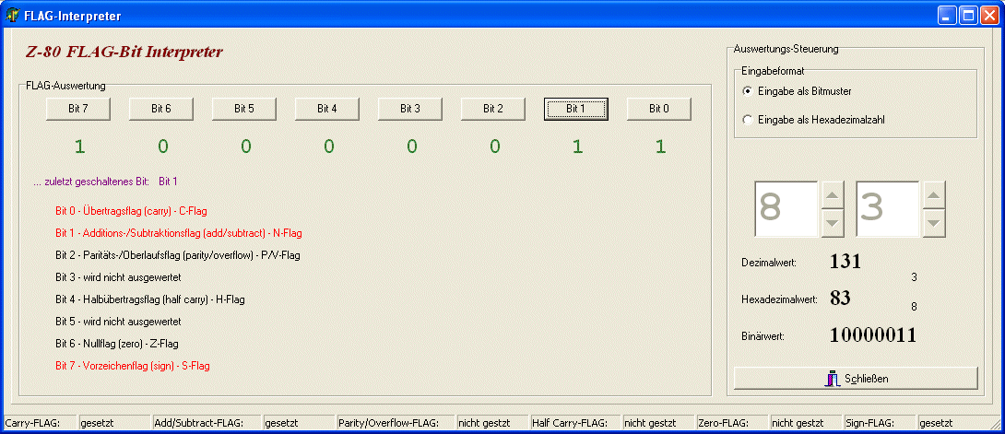Click 'Bit 5 - wird nicht ausgewertet' text
The image size is (1005, 434).
tap(118, 322)
